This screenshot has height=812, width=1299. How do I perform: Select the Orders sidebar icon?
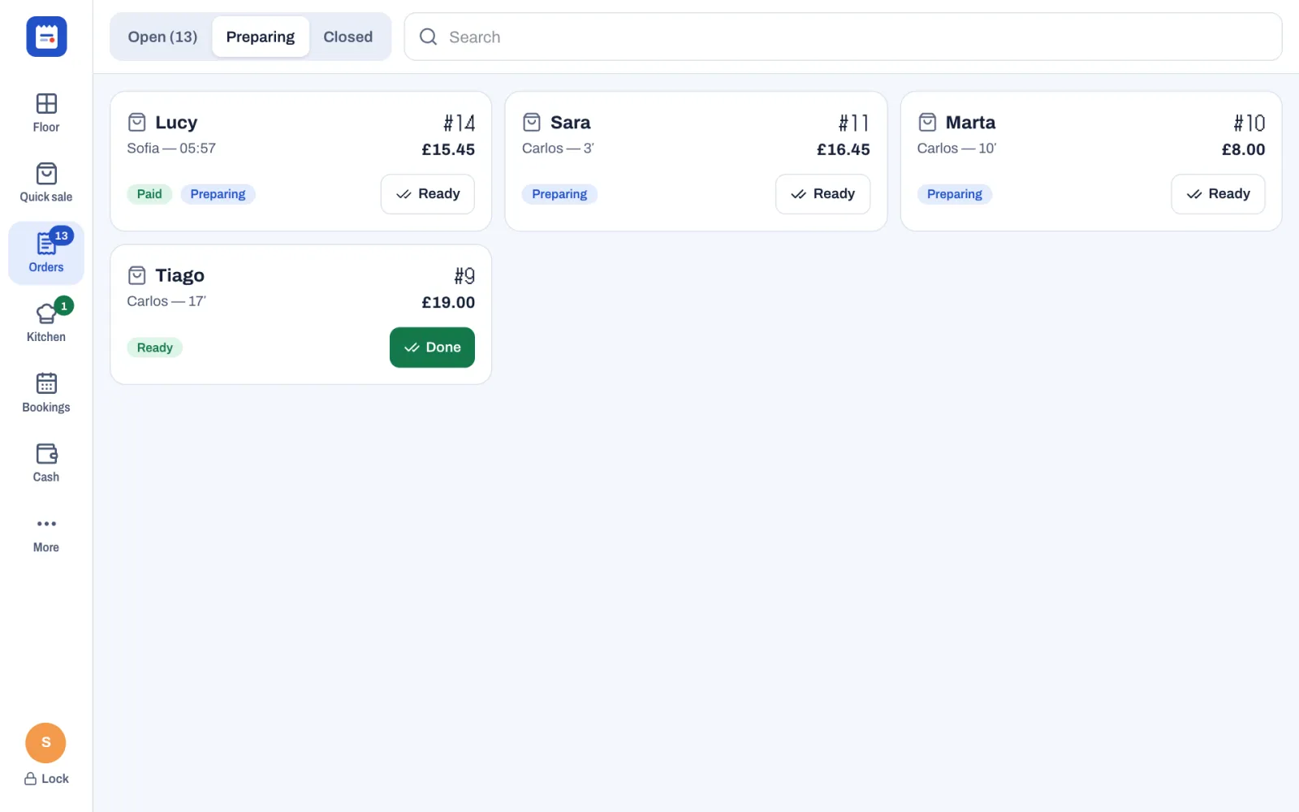pos(46,253)
